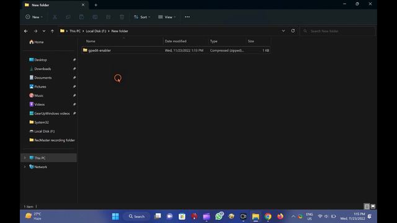Open Music in the sidebar
The width and height of the screenshot is (397, 223).
click(36, 95)
